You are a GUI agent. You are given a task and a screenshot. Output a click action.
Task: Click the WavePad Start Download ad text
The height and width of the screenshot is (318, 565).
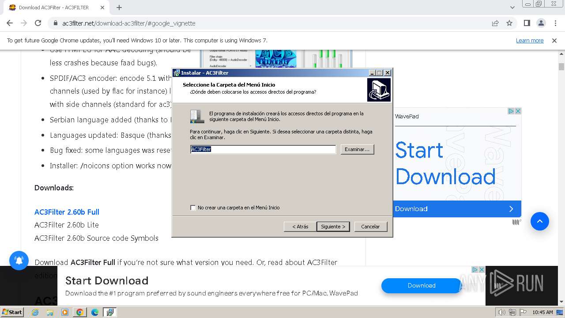tap(445, 163)
